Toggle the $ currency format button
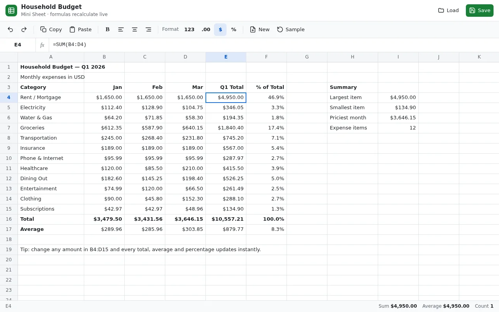 (x=220, y=30)
